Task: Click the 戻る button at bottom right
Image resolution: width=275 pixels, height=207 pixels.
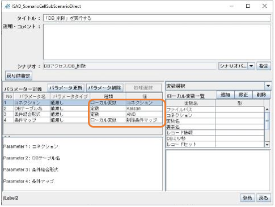Action: click(264, 198)
